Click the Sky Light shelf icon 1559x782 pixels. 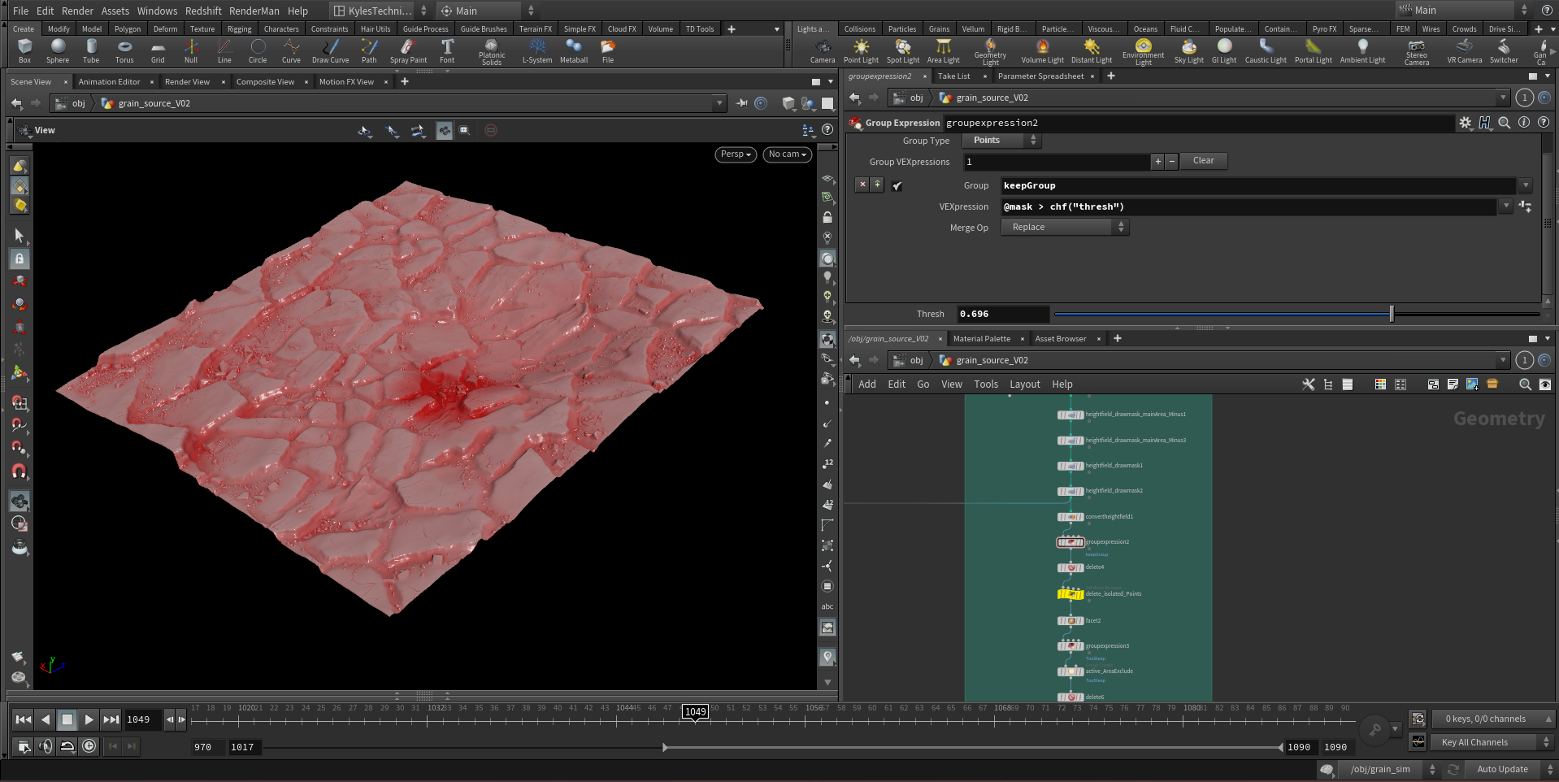click(1188, 50)
